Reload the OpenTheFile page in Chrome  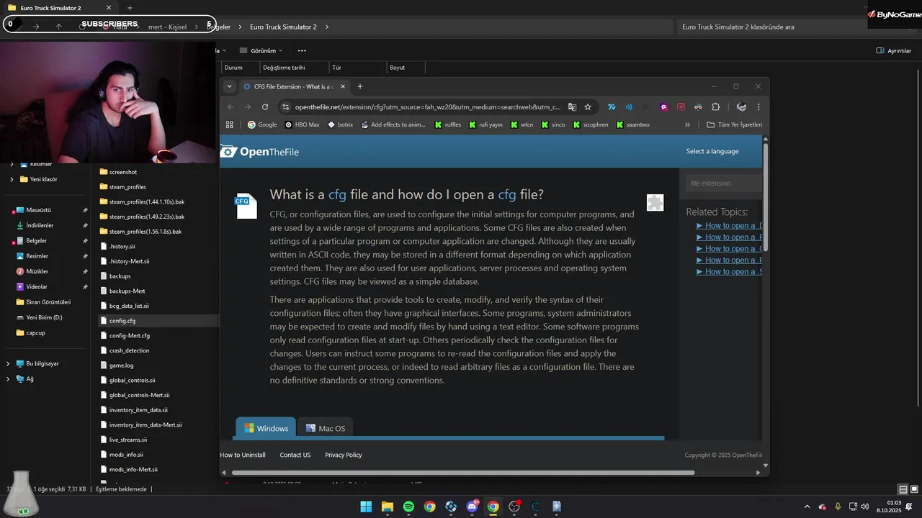click(265, 107)
